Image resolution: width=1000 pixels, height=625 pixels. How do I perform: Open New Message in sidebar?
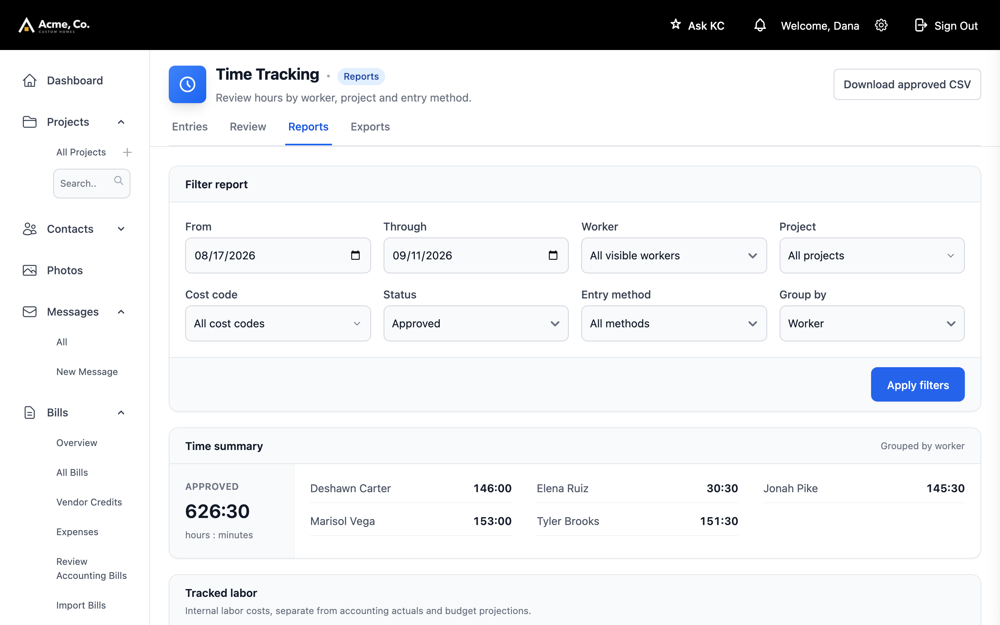[x=87, y=371]
